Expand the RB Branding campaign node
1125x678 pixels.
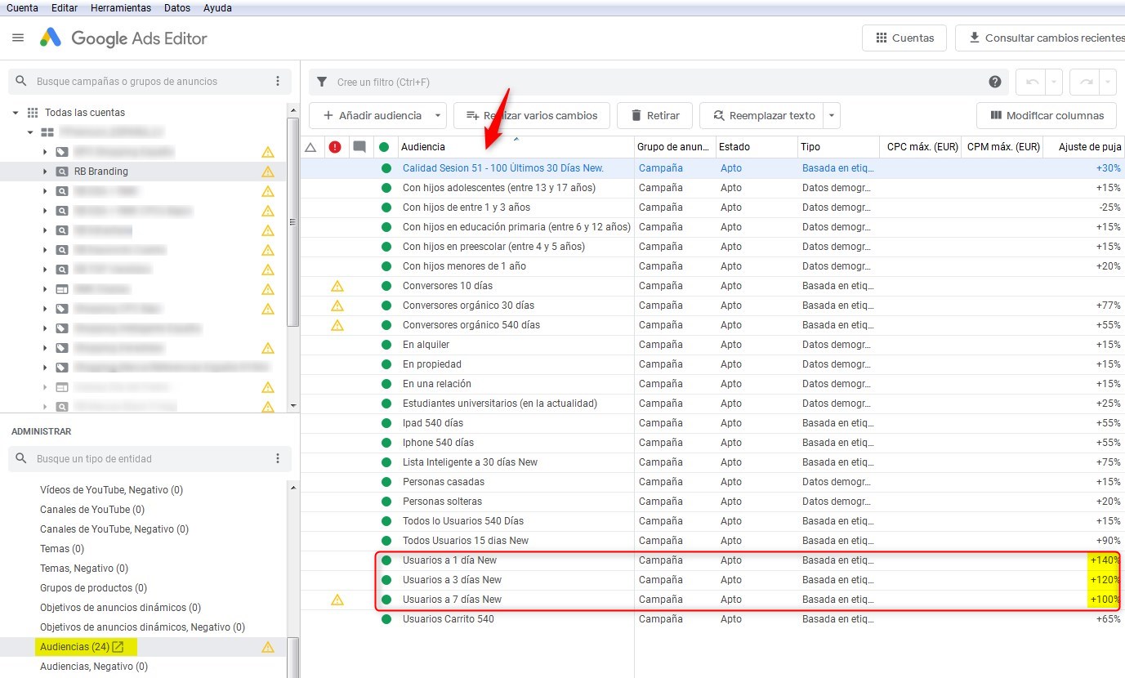point(45,172)
